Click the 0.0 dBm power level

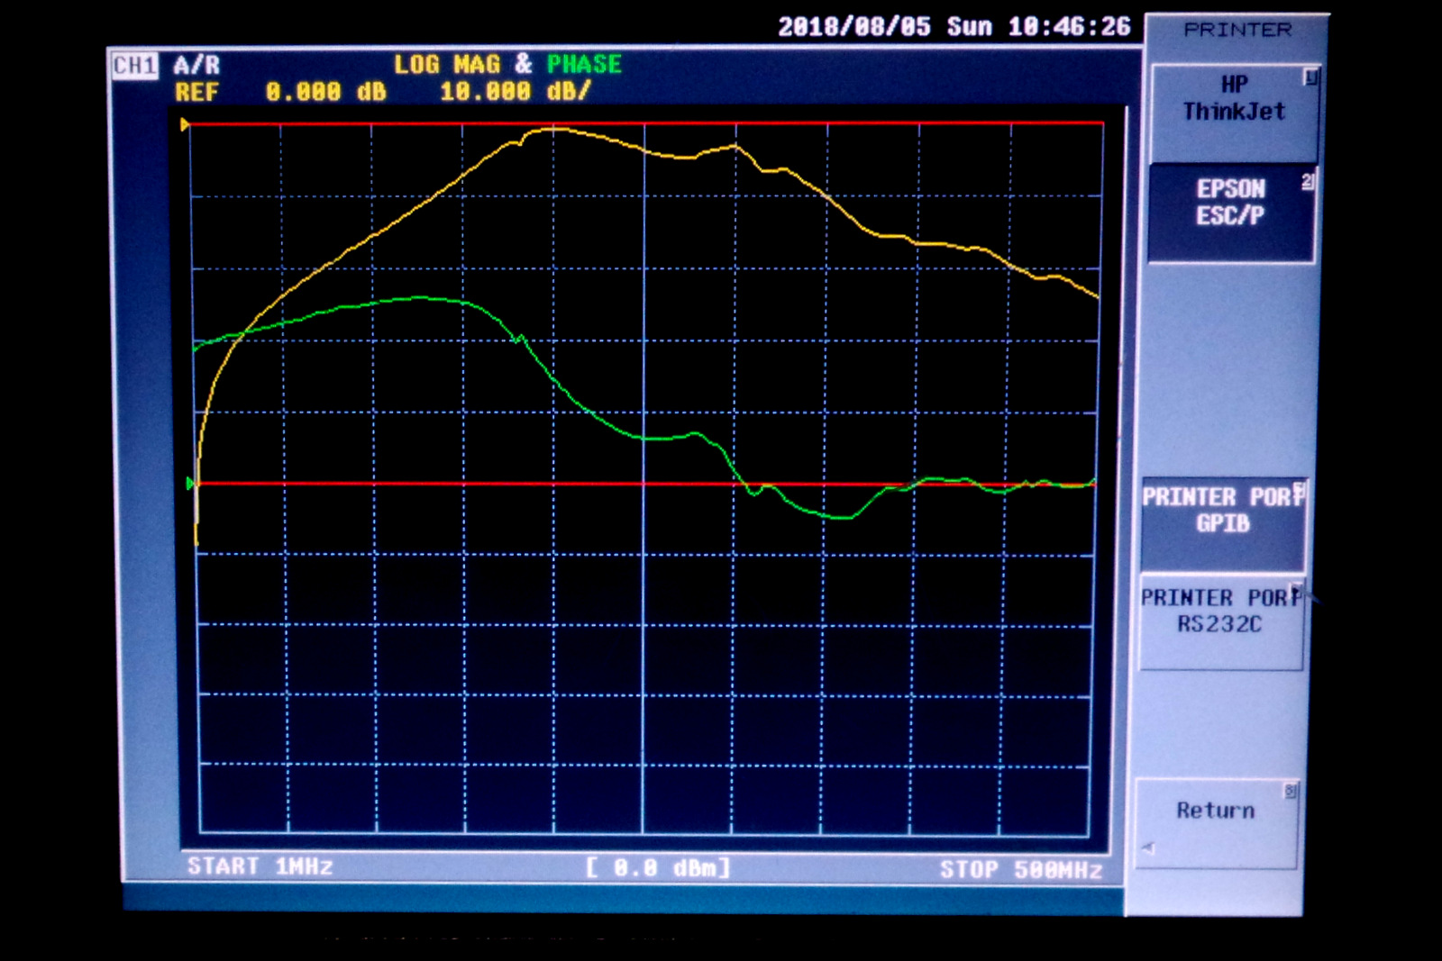658,868
